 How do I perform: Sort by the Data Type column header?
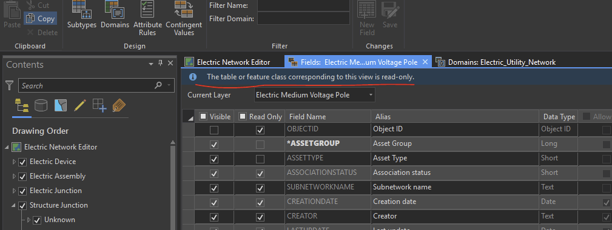pos(559,116)
